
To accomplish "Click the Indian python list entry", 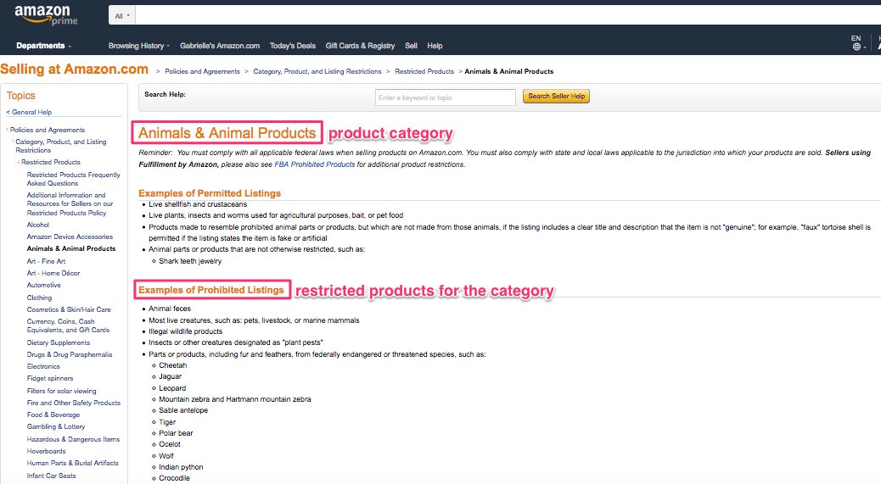I will click(x=181, y=467).
